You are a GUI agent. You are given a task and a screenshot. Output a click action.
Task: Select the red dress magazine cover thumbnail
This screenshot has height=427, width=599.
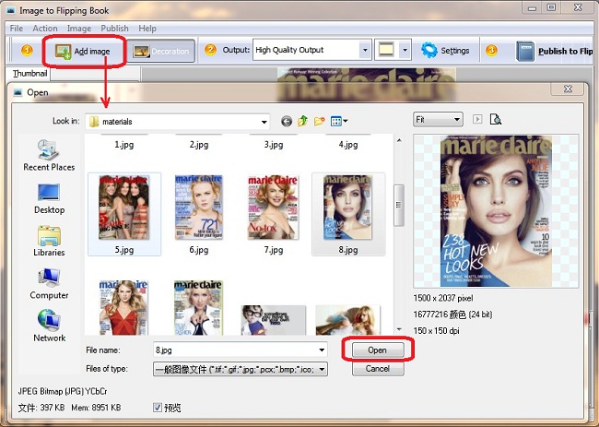click(123, 308)
